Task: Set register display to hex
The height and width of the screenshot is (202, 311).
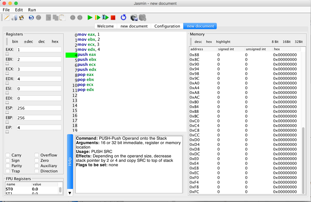Action: click(x=55, y=42)
